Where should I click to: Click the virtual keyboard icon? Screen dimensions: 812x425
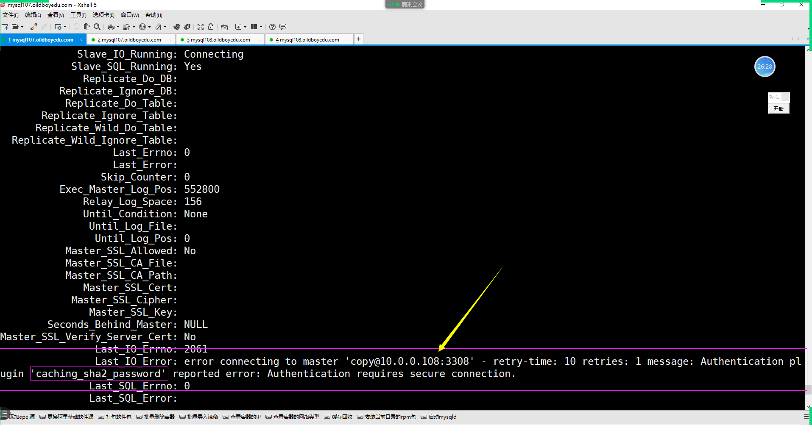(x=224, y=27)
